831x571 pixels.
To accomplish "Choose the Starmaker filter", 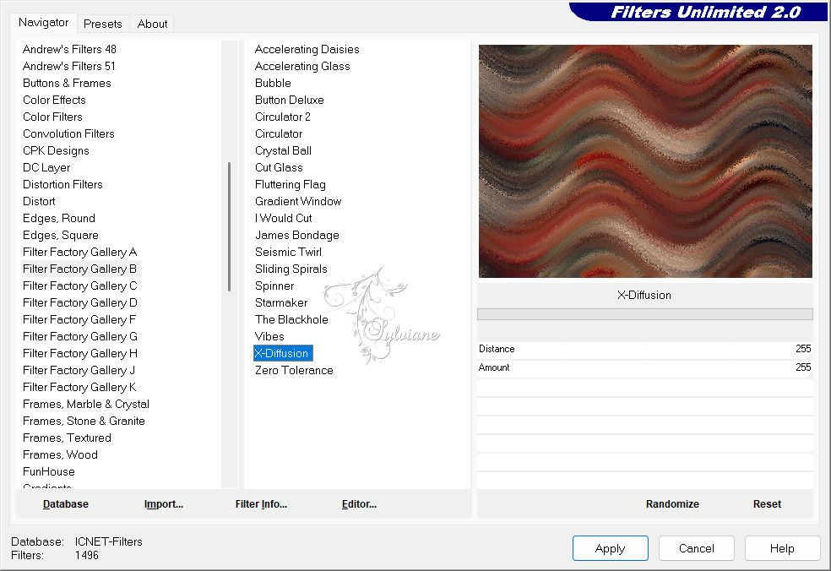I will click(281, 303).
